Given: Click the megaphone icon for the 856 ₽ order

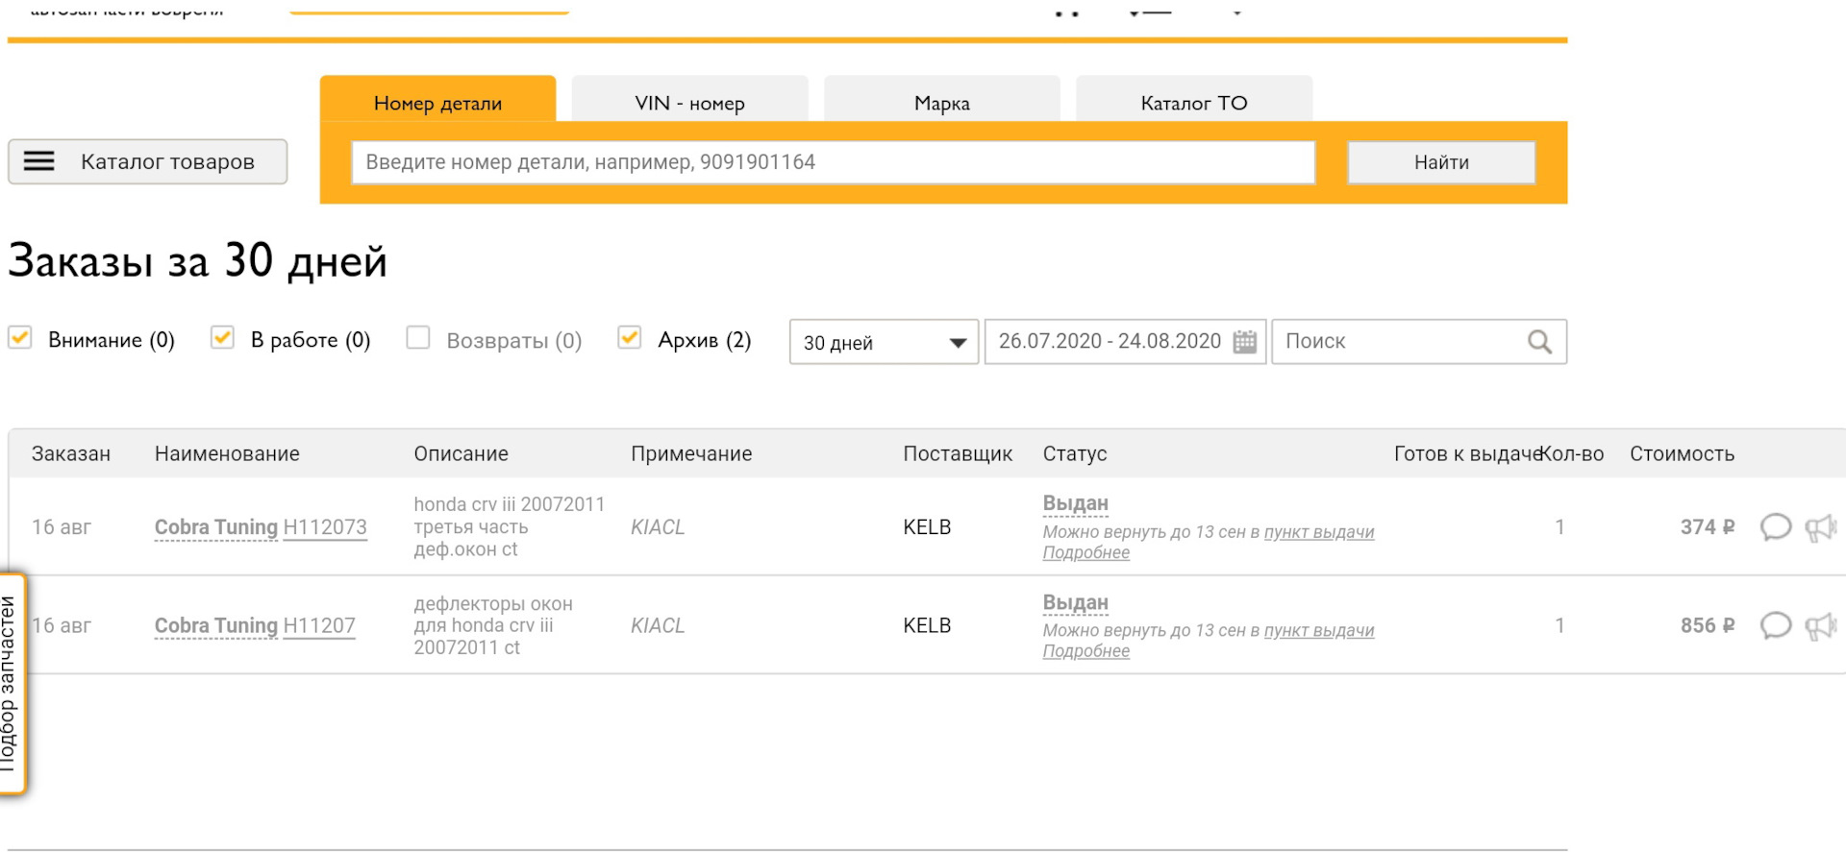Looking at the screenshot, I should coord(1821,626).
